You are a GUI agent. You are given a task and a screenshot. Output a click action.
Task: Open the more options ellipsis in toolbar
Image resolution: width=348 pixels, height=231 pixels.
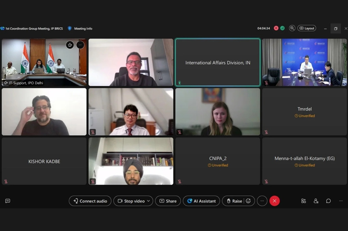pyautogui.click(x=262, y=201)
